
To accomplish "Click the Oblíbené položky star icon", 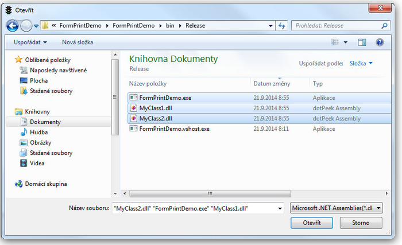I will [18, 60].
